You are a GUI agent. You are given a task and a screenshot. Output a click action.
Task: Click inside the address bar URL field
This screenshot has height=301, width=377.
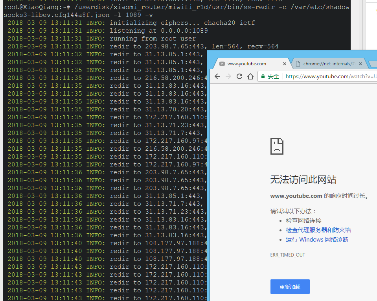[330, 76]
